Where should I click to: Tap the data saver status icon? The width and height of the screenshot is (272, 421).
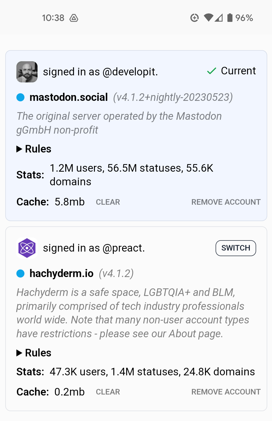[x=194, y=18]
